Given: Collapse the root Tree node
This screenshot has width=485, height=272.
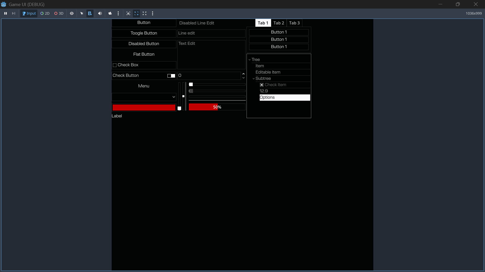Looking at the screenshot, I should tap(250, 60).
